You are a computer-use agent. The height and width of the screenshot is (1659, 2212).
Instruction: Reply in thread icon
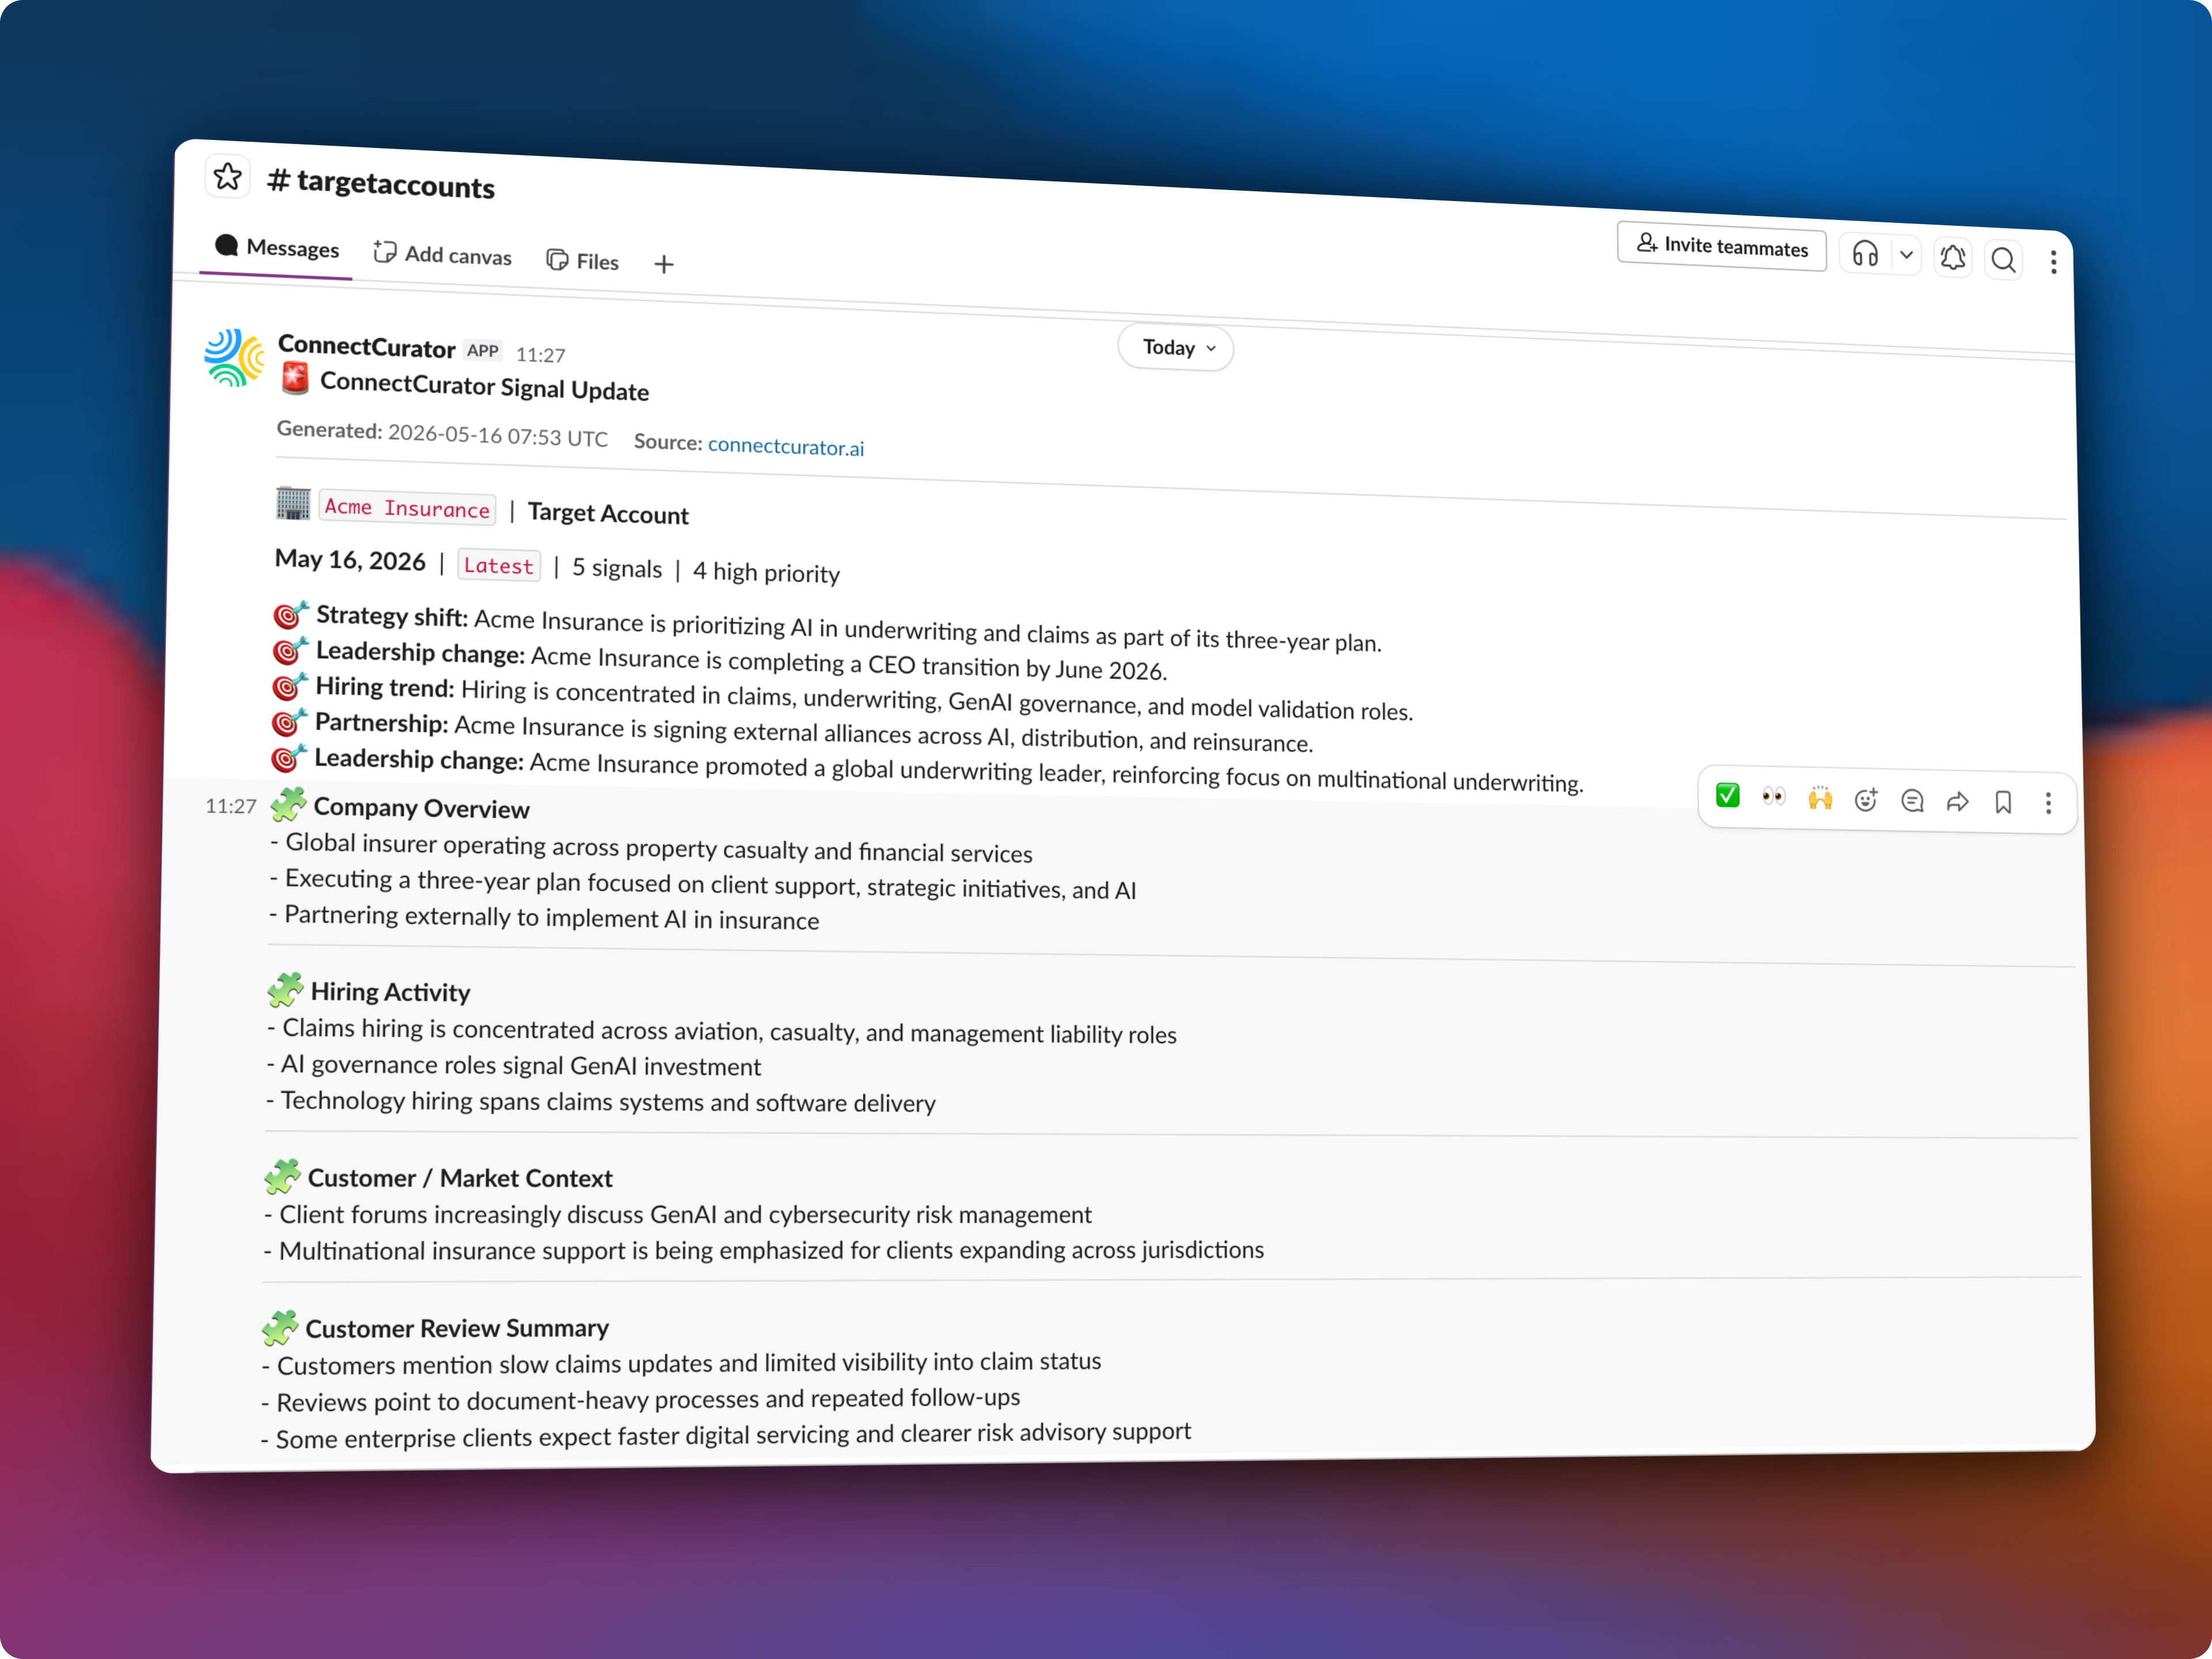pos(1912,800)
